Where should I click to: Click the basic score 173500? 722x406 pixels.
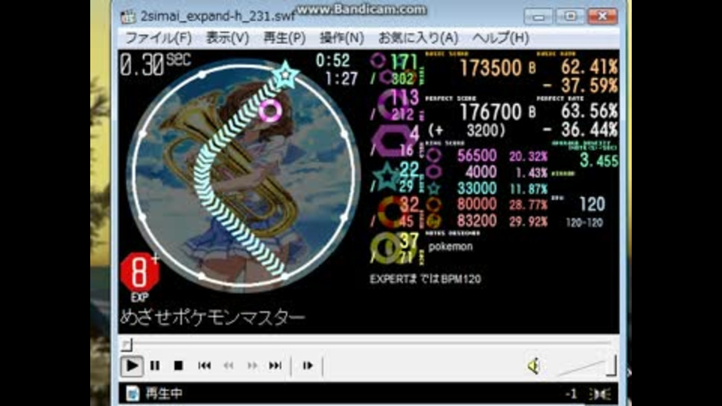(491, 68)
